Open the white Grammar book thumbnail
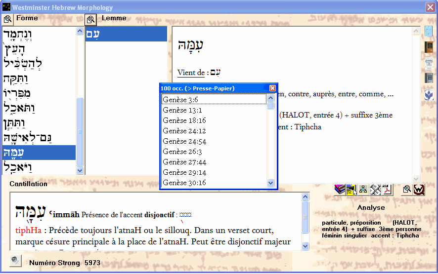The height and width of the screenshot is (274, 438). click(x=429, y=63)
